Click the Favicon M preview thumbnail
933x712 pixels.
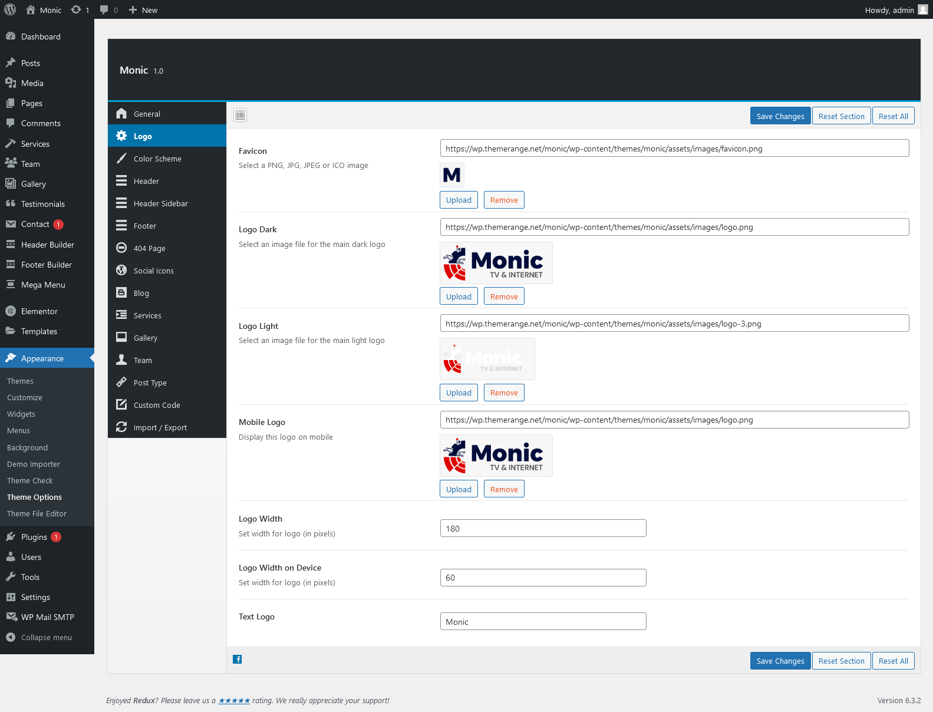(452, 175)
